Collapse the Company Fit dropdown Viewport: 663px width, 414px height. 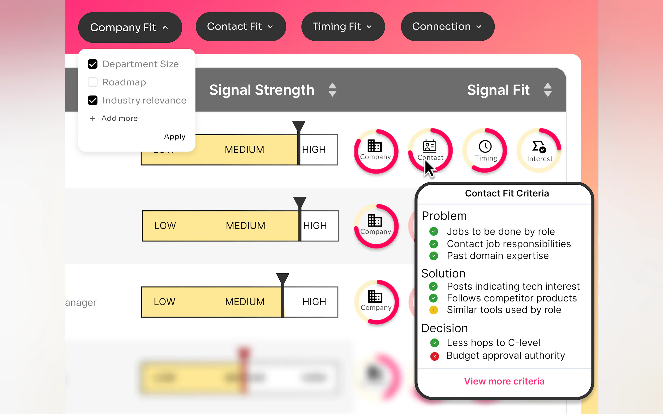coord(130,27)
